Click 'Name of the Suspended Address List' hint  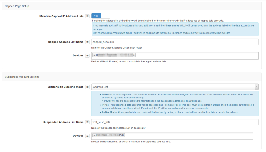click(x=118, y=128)
